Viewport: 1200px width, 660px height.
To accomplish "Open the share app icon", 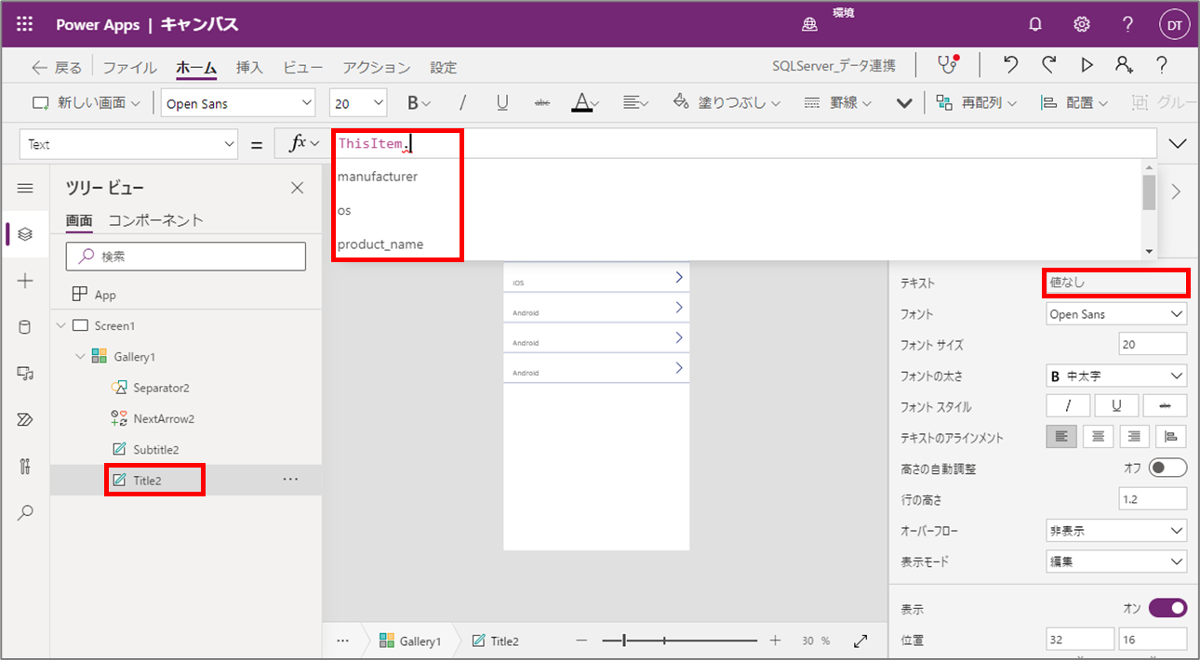I will pyautogui.click(x=1124, y=65).
